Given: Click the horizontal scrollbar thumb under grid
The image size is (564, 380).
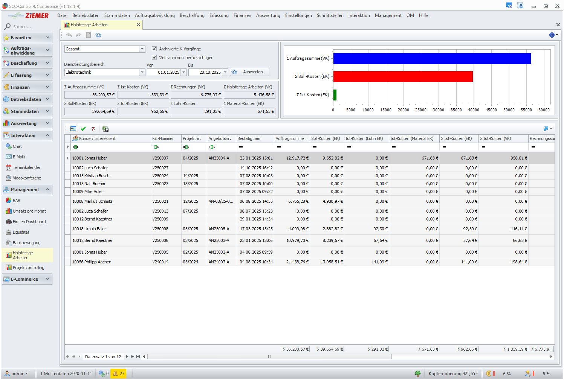Looking at the screenshot, I should tap(269, 357).
